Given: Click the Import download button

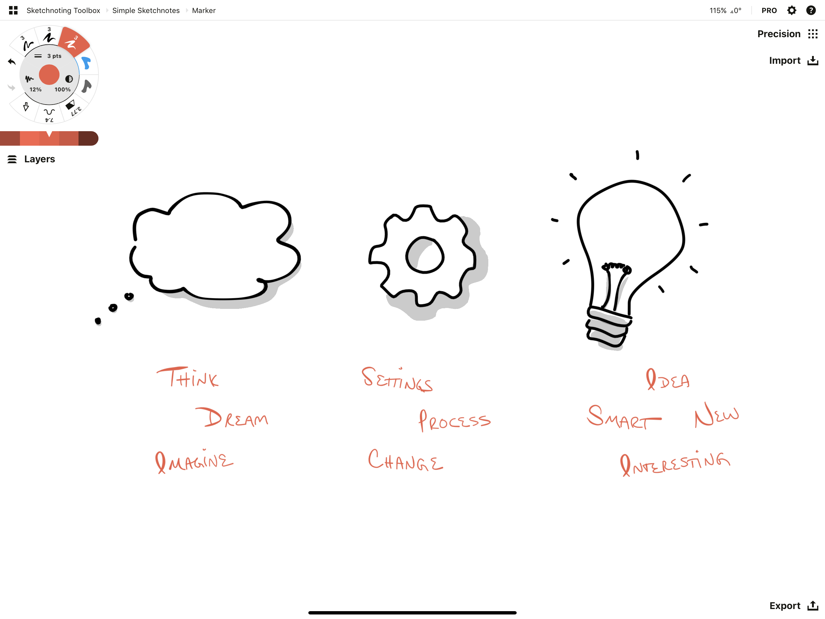Looking at the screenshot, I should [813, 60].
